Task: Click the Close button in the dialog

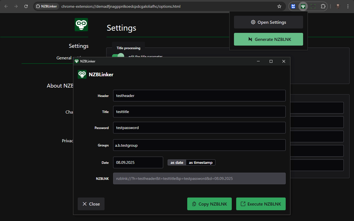Action: pyautogui.click(x=91, y=204)
